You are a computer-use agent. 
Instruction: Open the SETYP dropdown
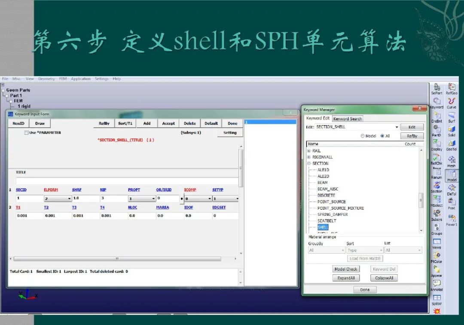226,198
